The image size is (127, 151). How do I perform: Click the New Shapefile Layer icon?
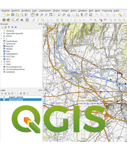click(x=13, y=20)
